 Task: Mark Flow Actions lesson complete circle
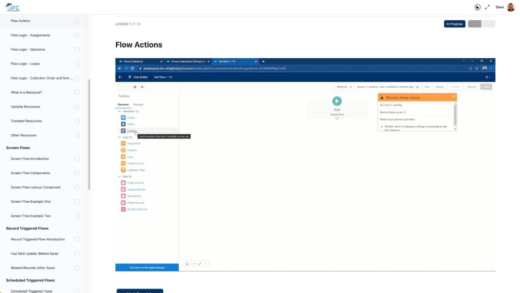pyautogui.click(x=77, y=21)
